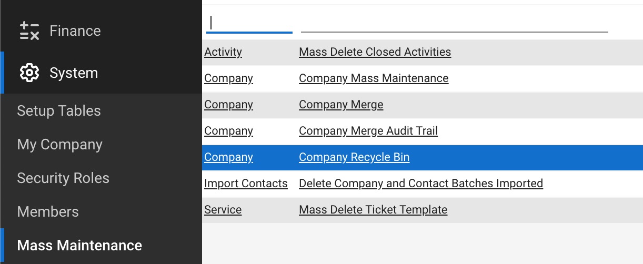Viewport: 643px width, 264px height.
Task: Click the Import Contacts category link
Action: [x=246, y=184]
